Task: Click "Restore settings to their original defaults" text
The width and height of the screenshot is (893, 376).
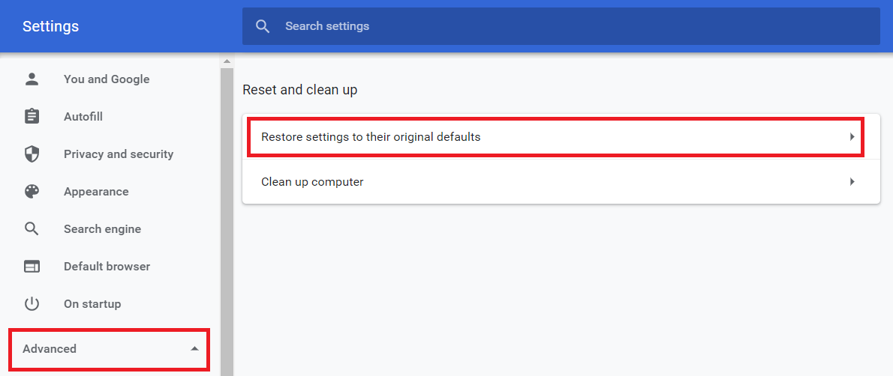Action: 371,137
